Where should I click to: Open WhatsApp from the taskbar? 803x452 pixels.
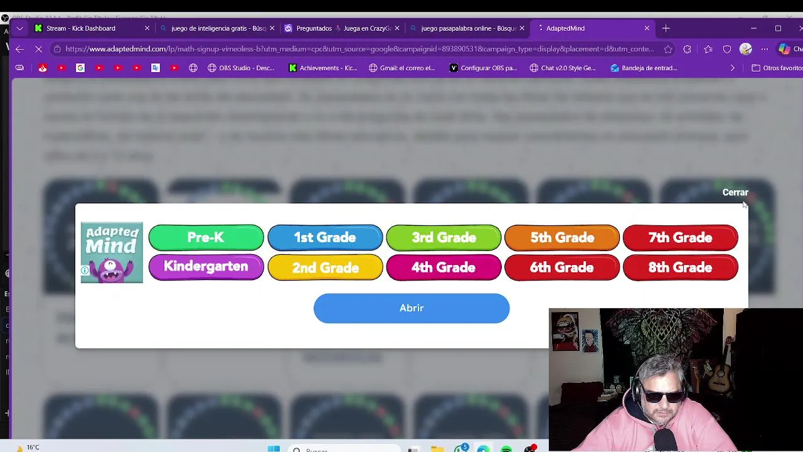461,448
